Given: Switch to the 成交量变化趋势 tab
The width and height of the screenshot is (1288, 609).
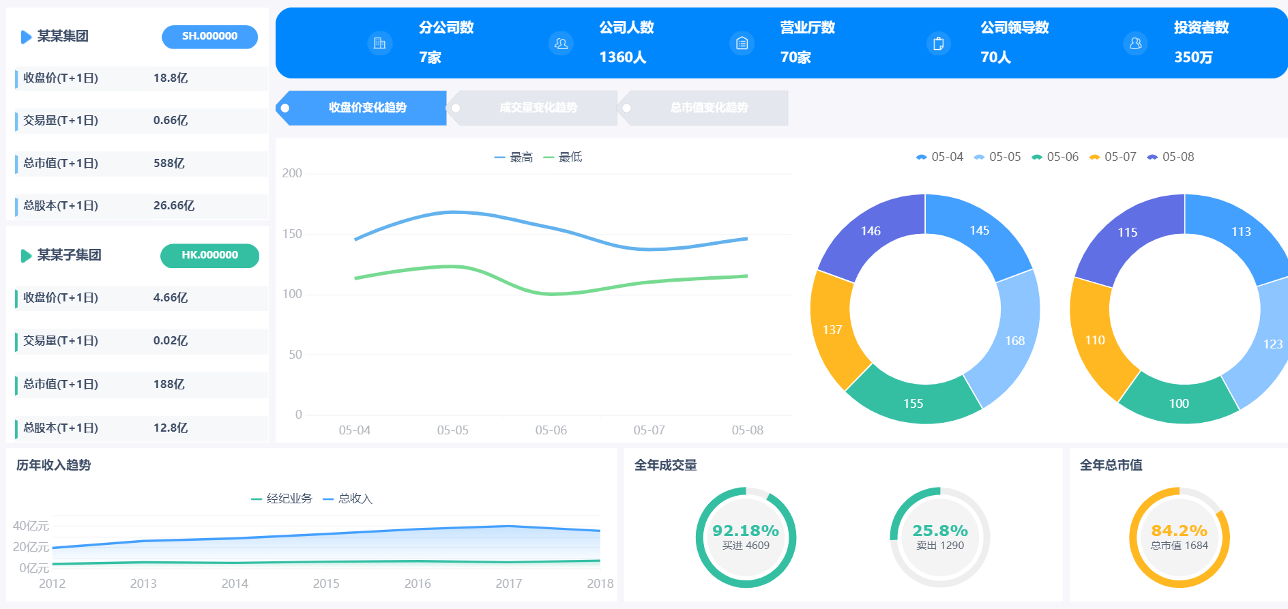Looking at the screenshot, I should point(533,108).
